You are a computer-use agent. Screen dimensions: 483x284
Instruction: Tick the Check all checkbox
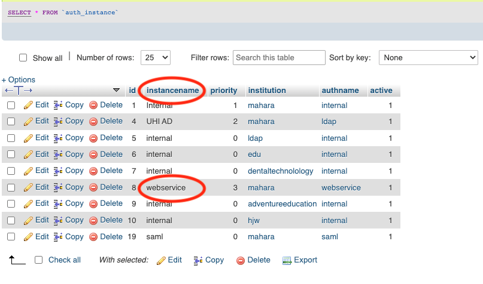coord(39,260)
